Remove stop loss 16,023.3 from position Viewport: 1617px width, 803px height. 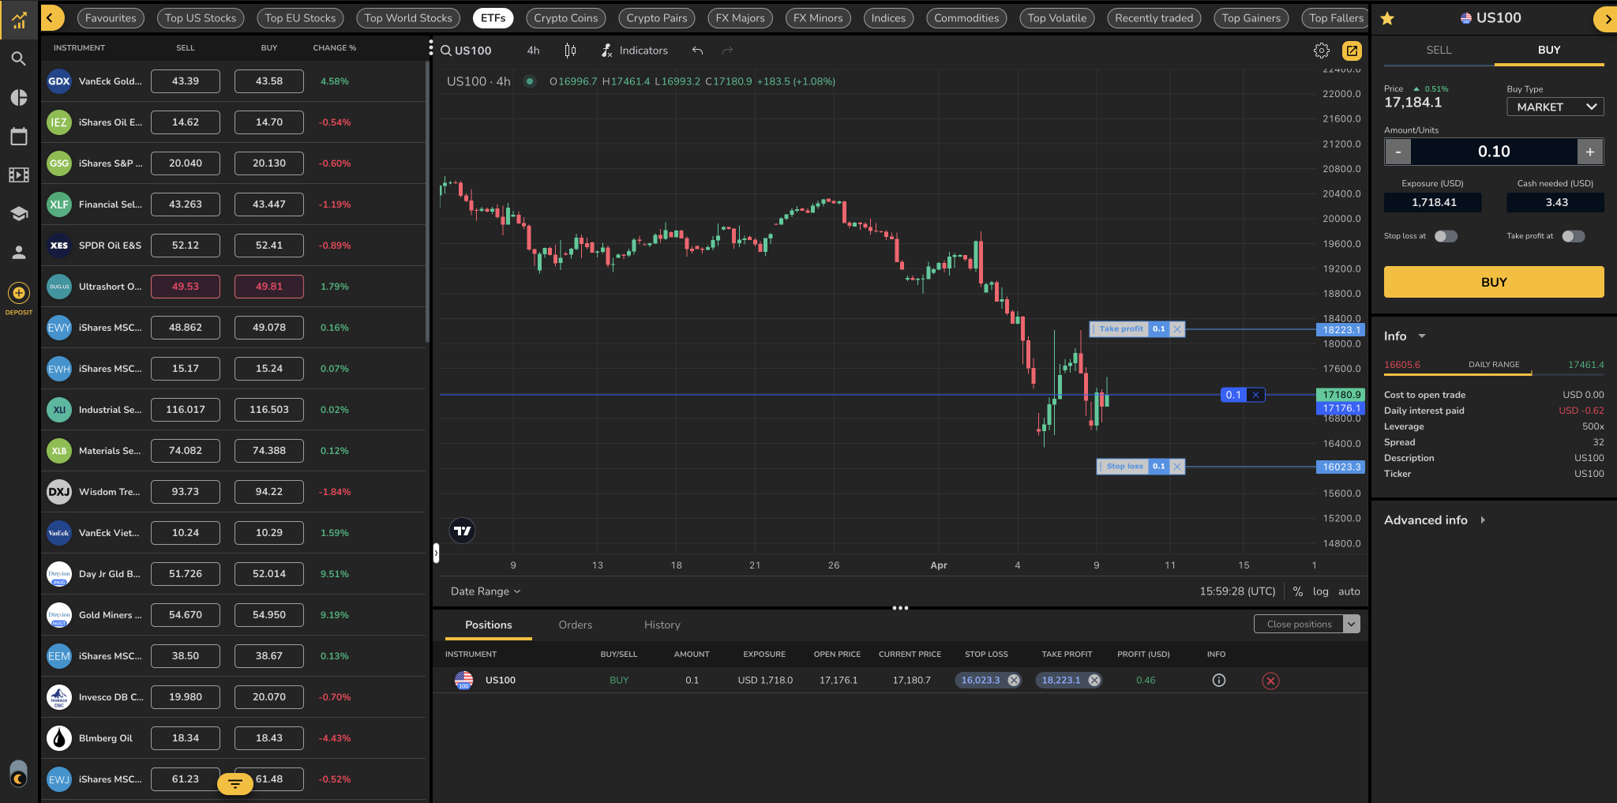pyautogui.click(x=1014, y=680)
